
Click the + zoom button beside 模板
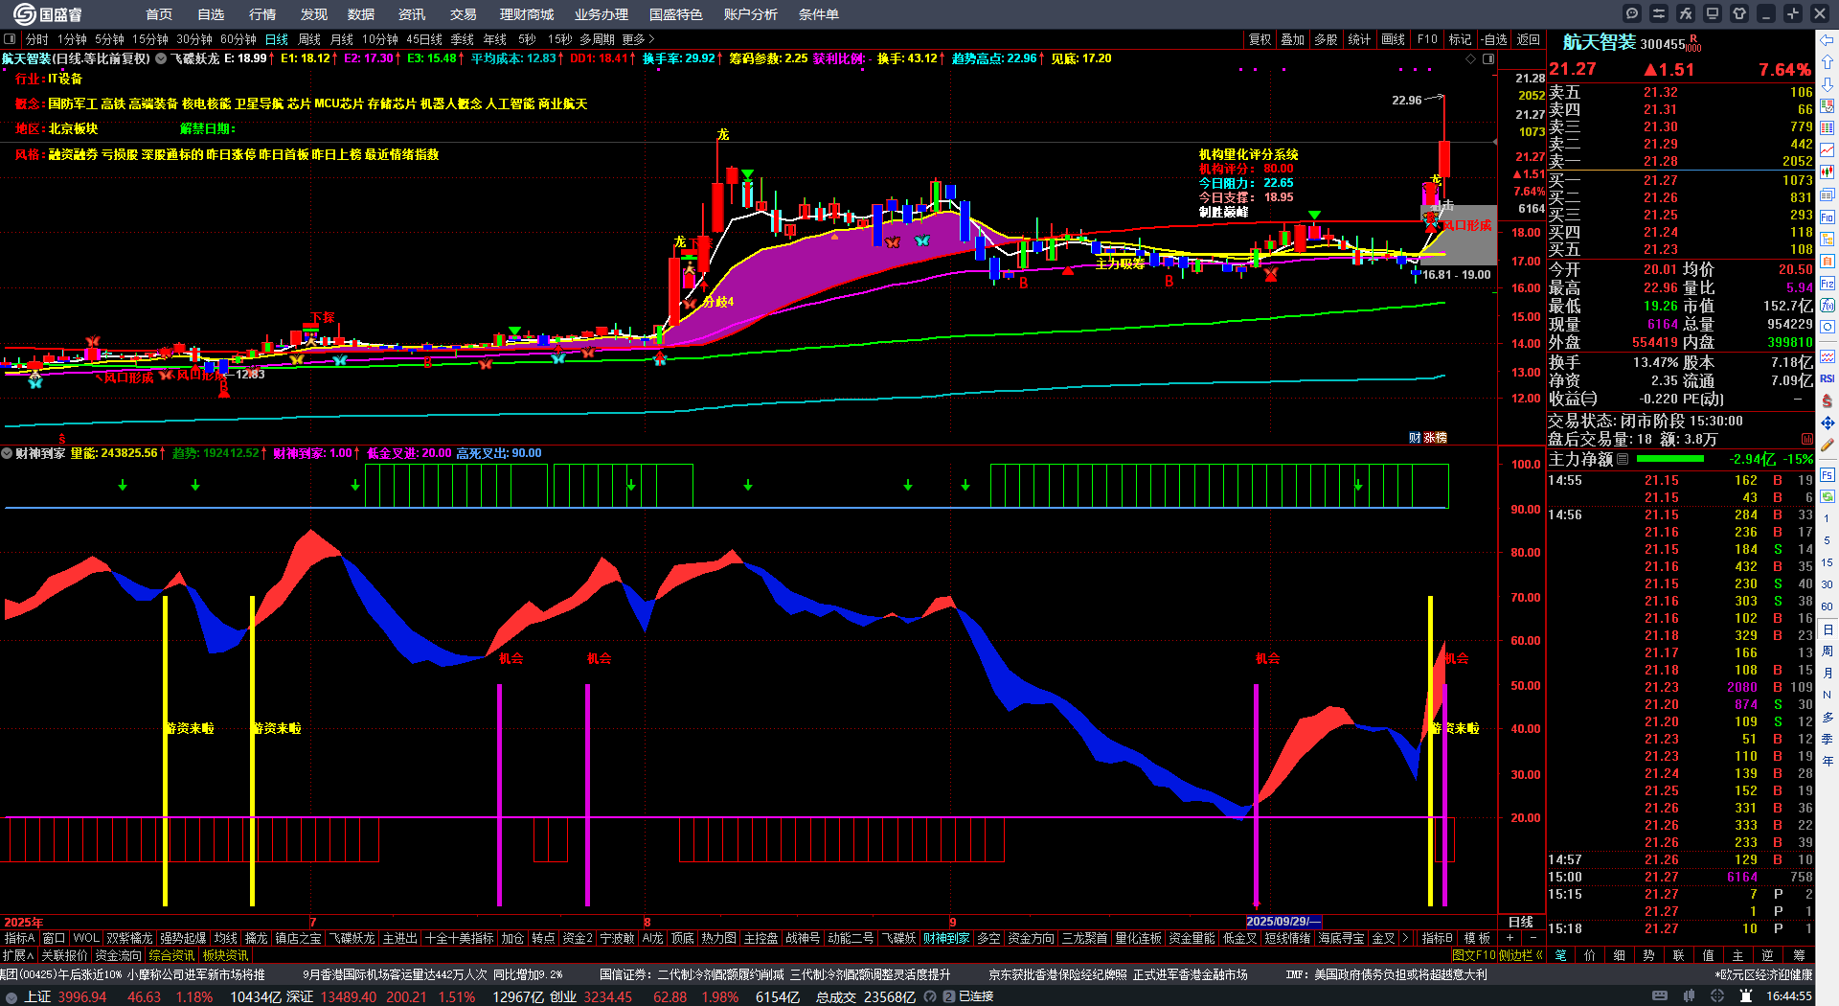(x=1510, y=938)
